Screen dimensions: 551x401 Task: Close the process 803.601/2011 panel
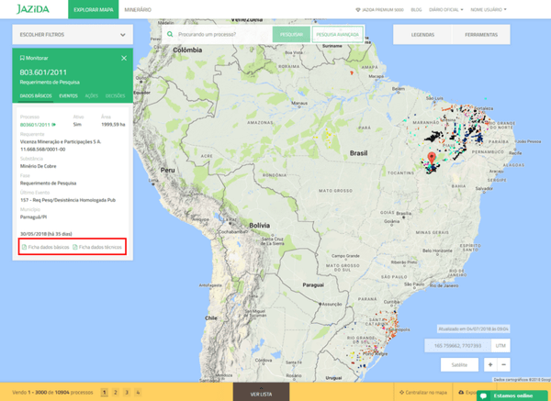pos(124,58)
